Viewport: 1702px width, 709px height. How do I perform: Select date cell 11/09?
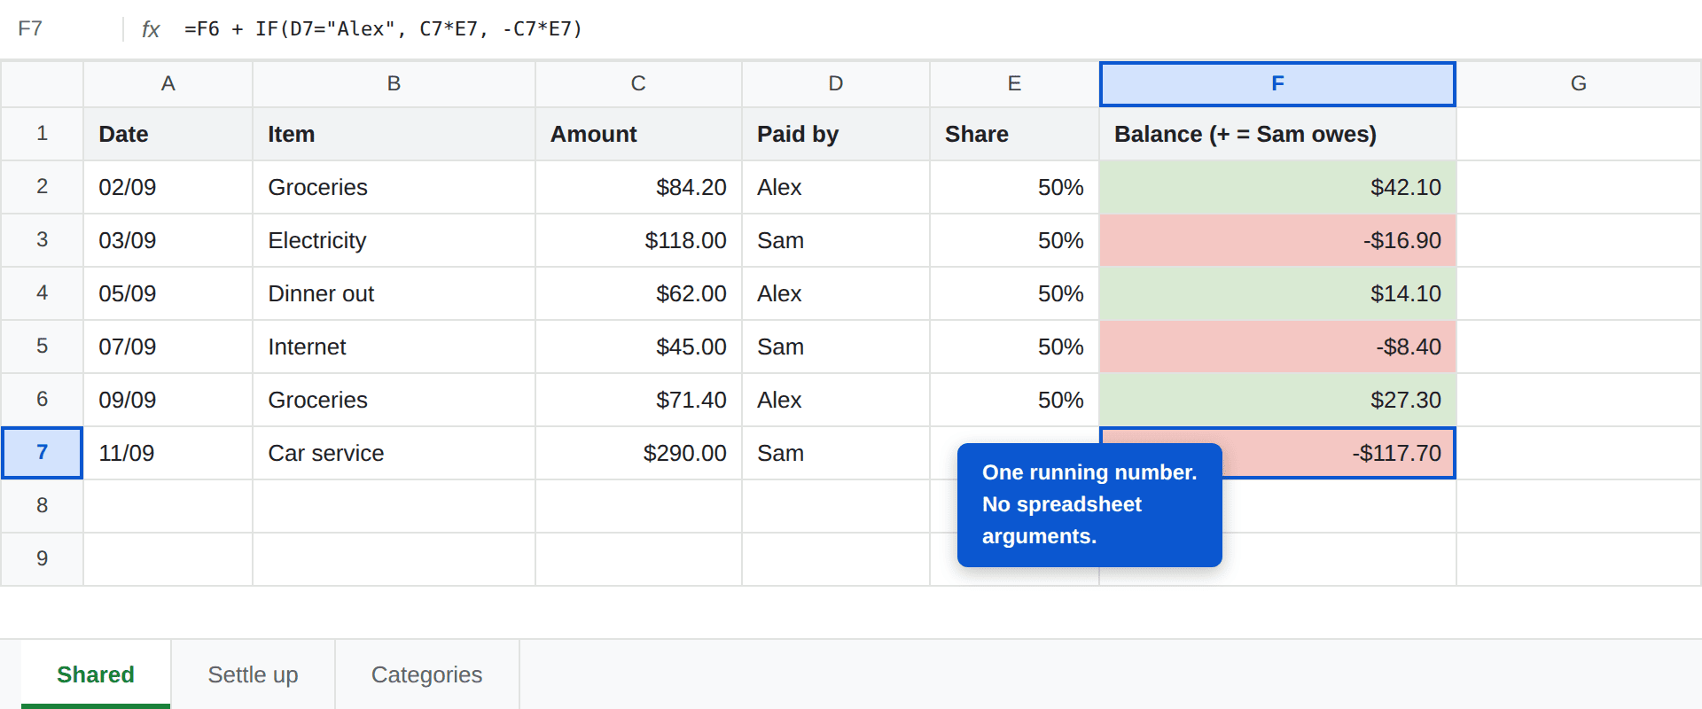point(168,453)
